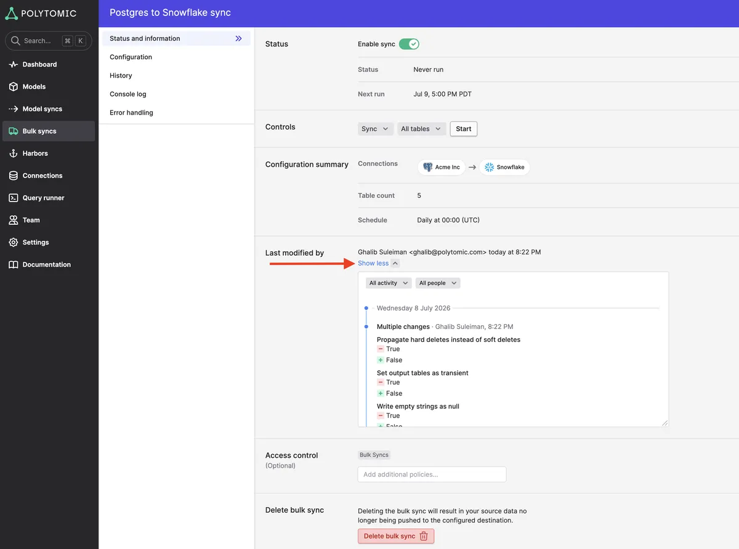
Task: Click the 'Set output tables as transient' text
Action: (x=422, y=373)
